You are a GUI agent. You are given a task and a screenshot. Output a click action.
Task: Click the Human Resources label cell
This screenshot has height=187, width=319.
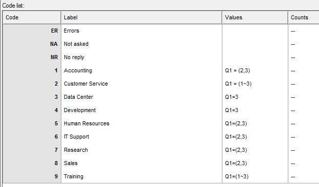[x=142, y=123]
